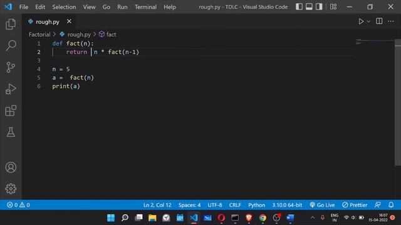Image resolution: width=401 pixels, height=225 pixels.
Task: Select the 3.10.0 64-bit Python interpreter
Action: pyautogui.click(x=287, y=205)
